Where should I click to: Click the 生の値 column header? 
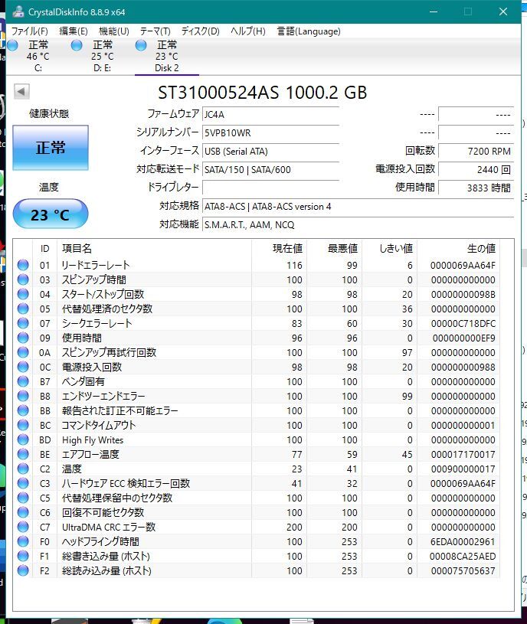458,249
